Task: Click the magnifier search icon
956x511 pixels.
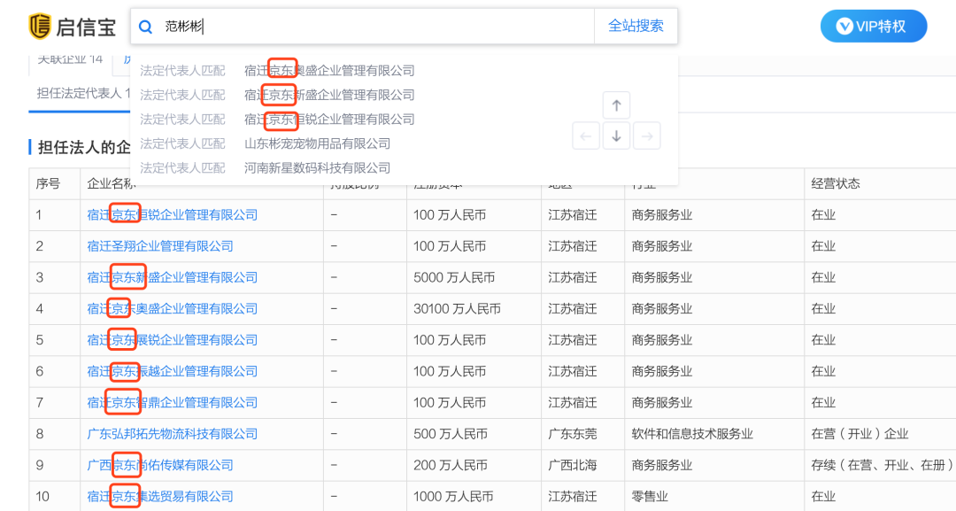Action: coord(145,27)
